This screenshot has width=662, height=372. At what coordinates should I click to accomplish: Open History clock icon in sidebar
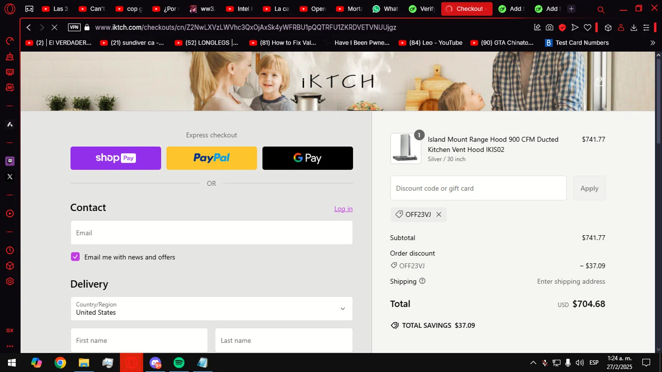pyautogui.click(x=10, y=250)
